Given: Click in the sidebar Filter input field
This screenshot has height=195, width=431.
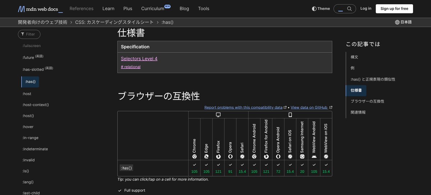Looking at the screenshot, I should tap(29, 34).
